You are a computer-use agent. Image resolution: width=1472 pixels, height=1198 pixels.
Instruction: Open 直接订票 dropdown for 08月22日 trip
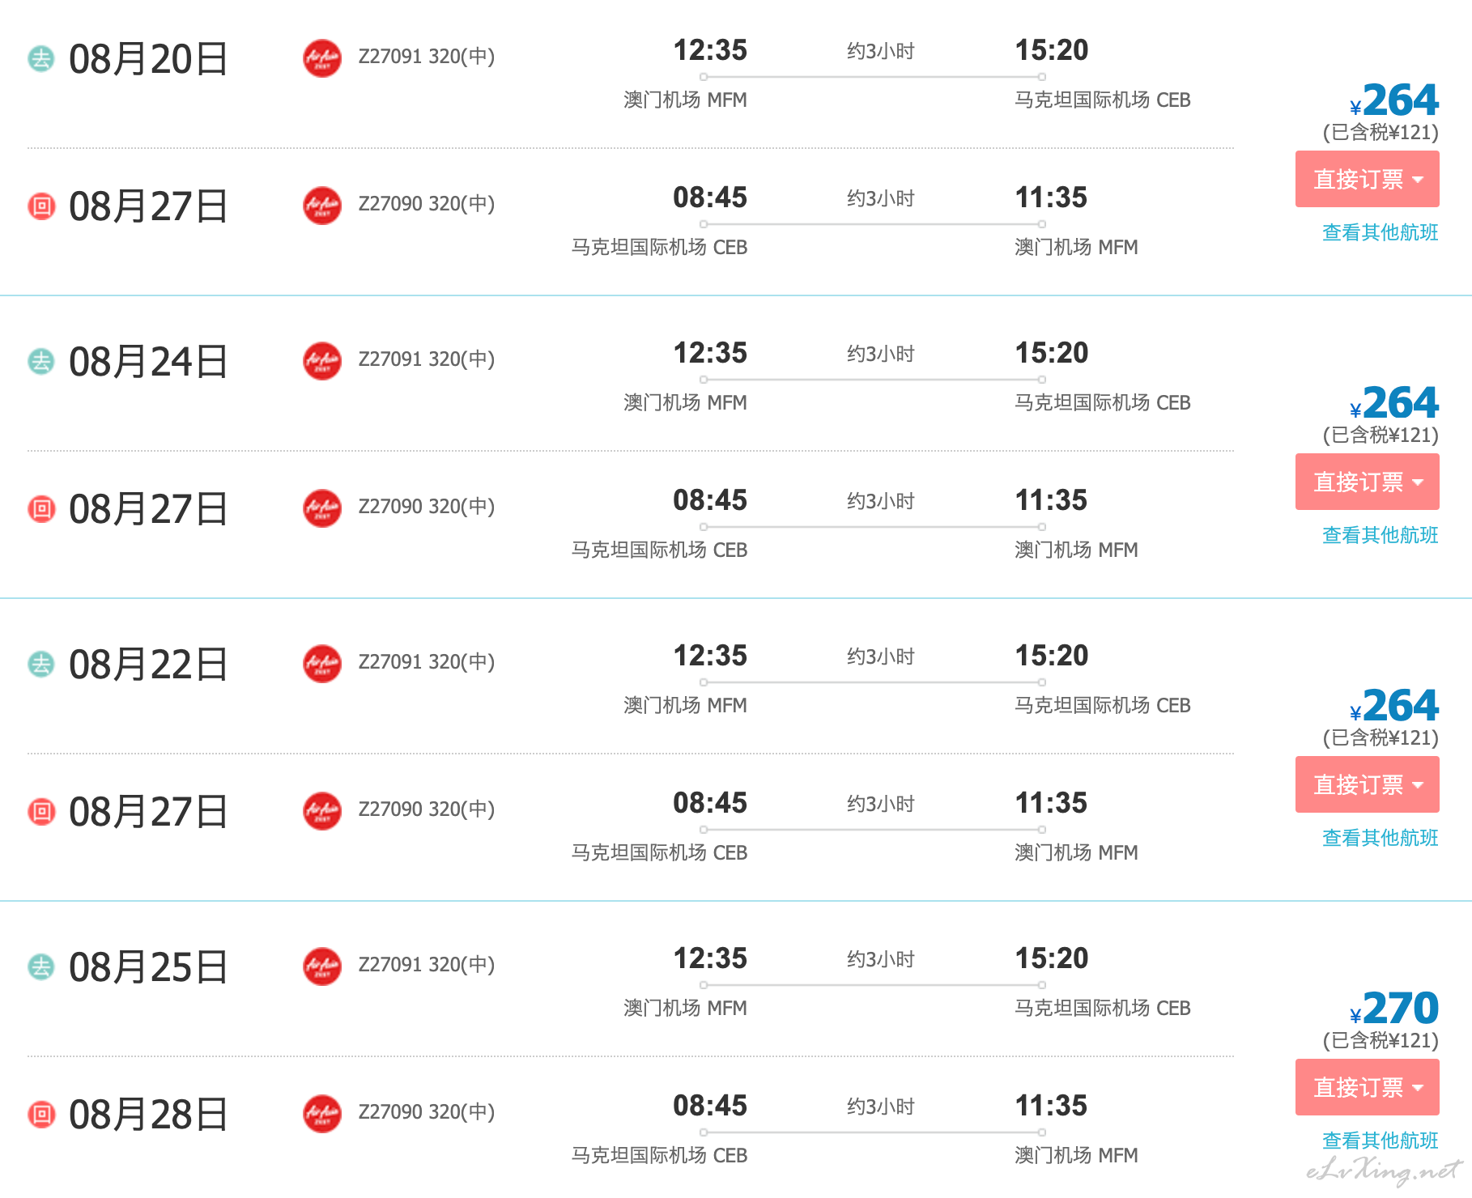(1367, 784)
